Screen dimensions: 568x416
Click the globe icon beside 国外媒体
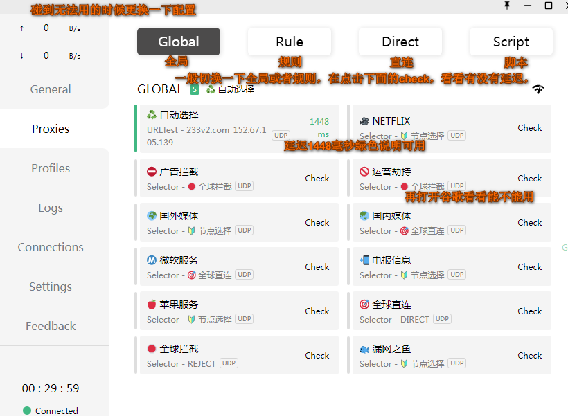(x=152, y=216)
